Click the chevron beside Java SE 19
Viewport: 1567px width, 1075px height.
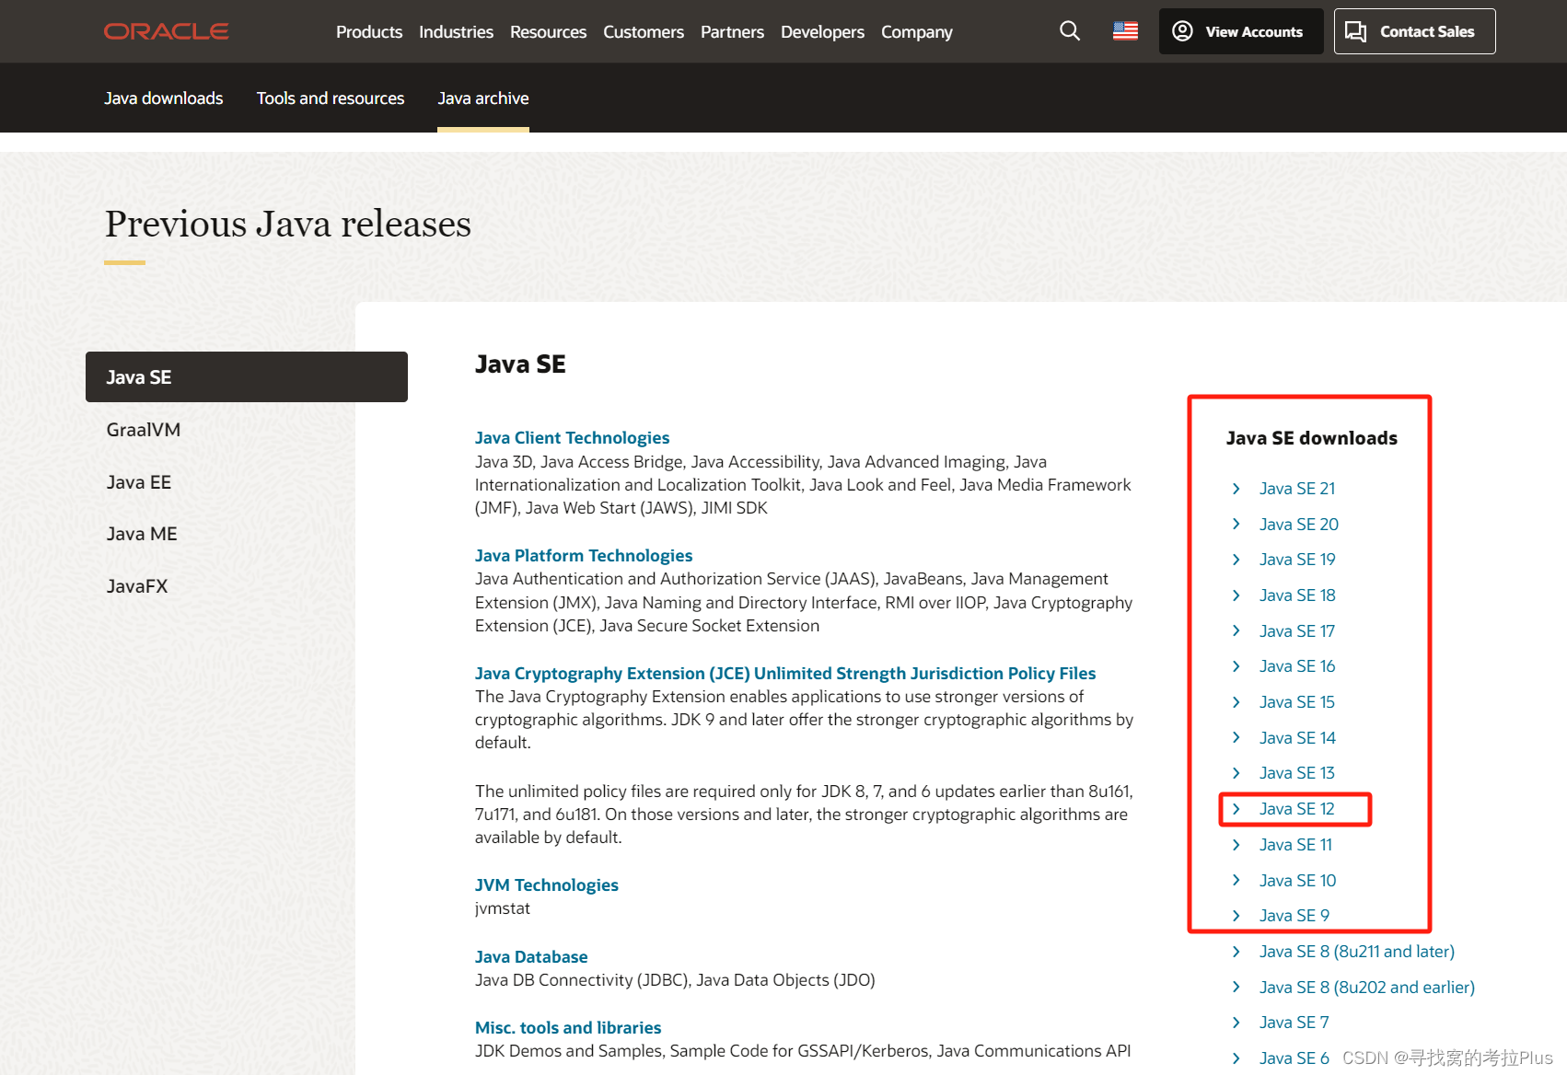[x=1236, y=560]
